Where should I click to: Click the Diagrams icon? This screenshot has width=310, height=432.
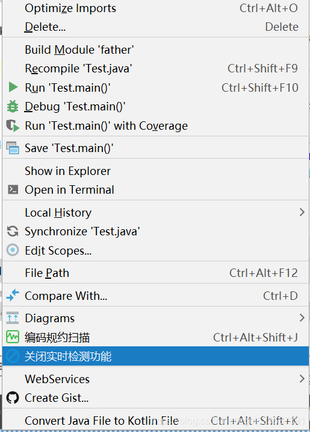click(x=13, y=317)
